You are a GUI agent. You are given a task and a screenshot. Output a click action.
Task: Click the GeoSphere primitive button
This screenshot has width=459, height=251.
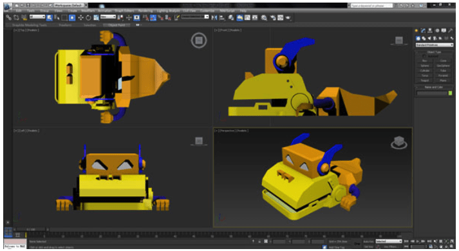coord(443,66)
